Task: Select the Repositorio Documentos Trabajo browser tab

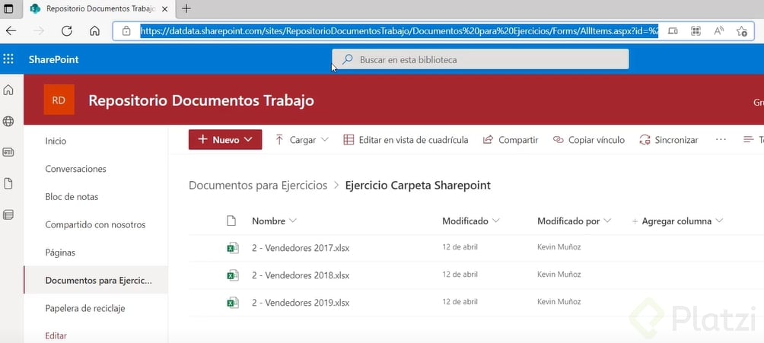Action: point(100,8)
